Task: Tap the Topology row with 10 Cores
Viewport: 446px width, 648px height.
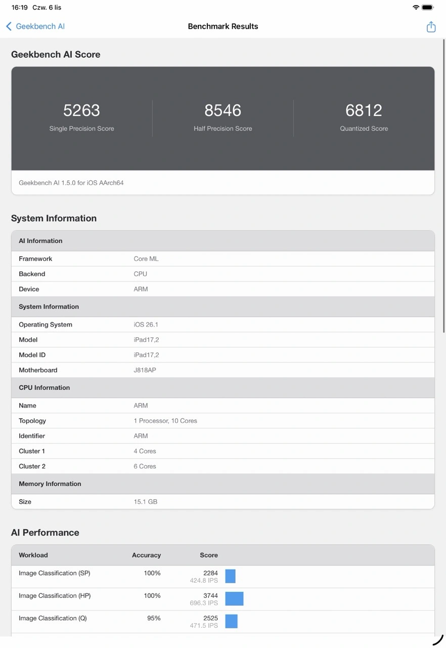Action: (222, 421)
